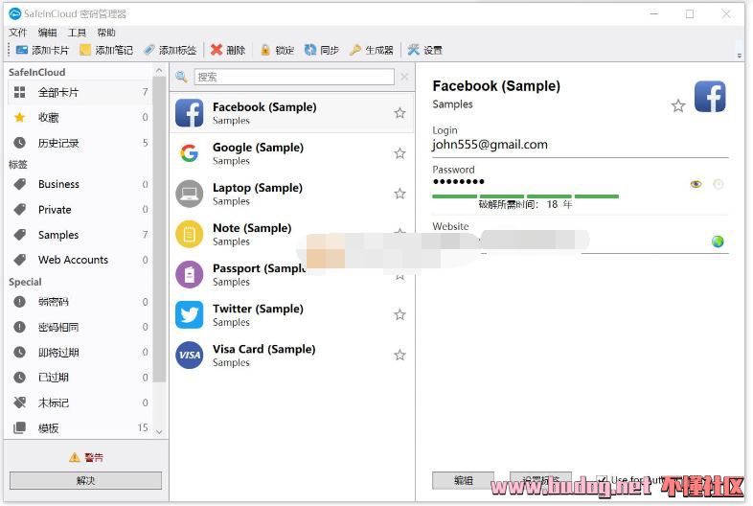Screen dimensions: 753x506
Task: Click the Add Note (添加笔记) toolbar button
Action: click(x=106, y=50)
